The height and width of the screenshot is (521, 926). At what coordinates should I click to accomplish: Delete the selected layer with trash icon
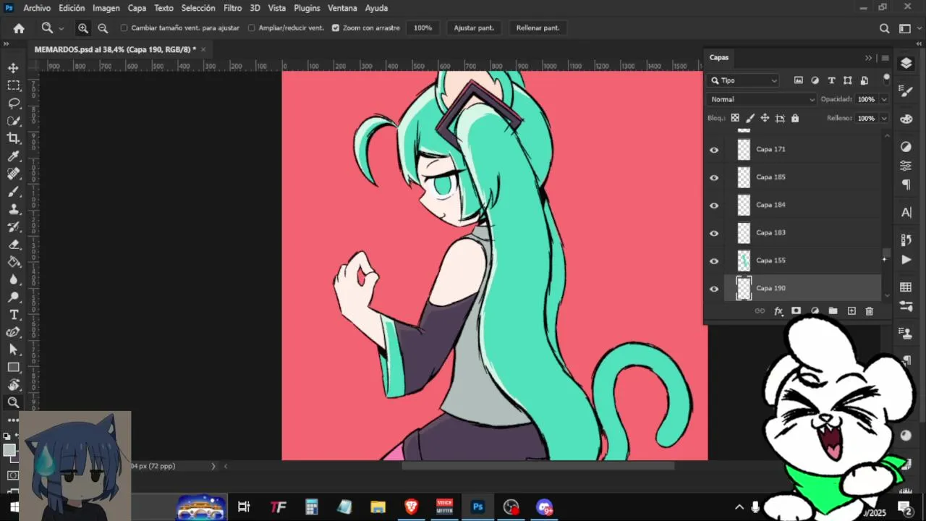tap(870, 311)
